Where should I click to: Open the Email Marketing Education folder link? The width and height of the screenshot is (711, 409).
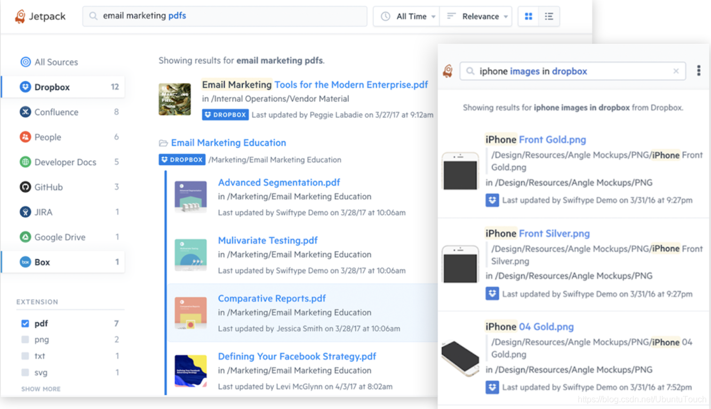(228, 143)
